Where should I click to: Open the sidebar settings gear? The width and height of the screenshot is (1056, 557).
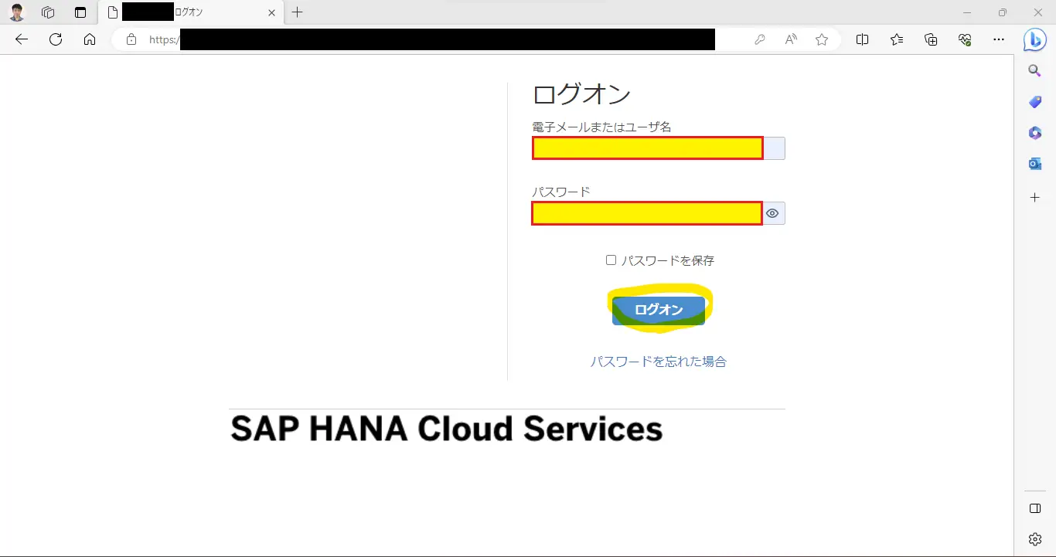tap(1035, 539)
